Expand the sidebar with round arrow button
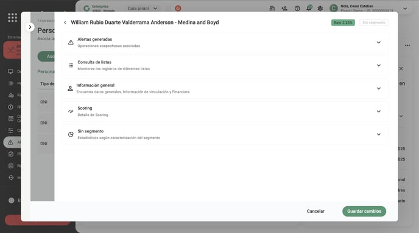The width and height of the screenshot is (419, 233). [30, 27]
